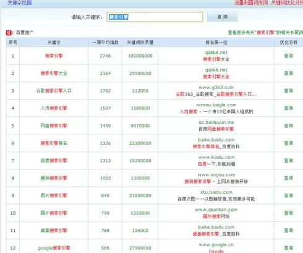Open keyword 桌面搜索引擎 in the 关键字 column
Image resolution: width=303 pixels, height=253 pixels.
[54, 231]
